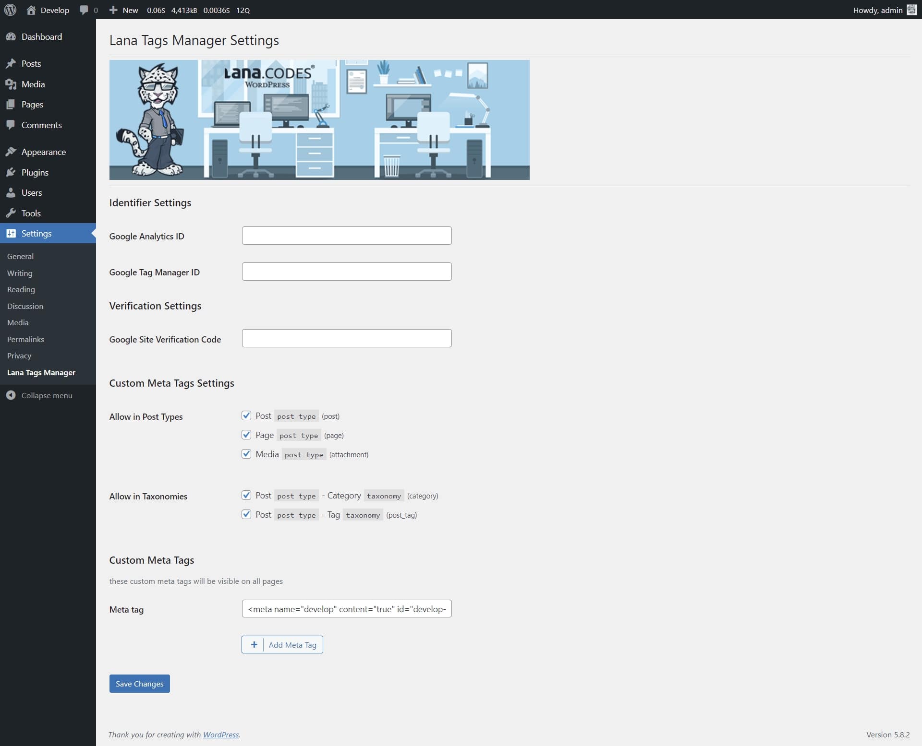Focus the Google Site Verification Code field
Viewport: 922px width, 746px height.
coord(347,338)
